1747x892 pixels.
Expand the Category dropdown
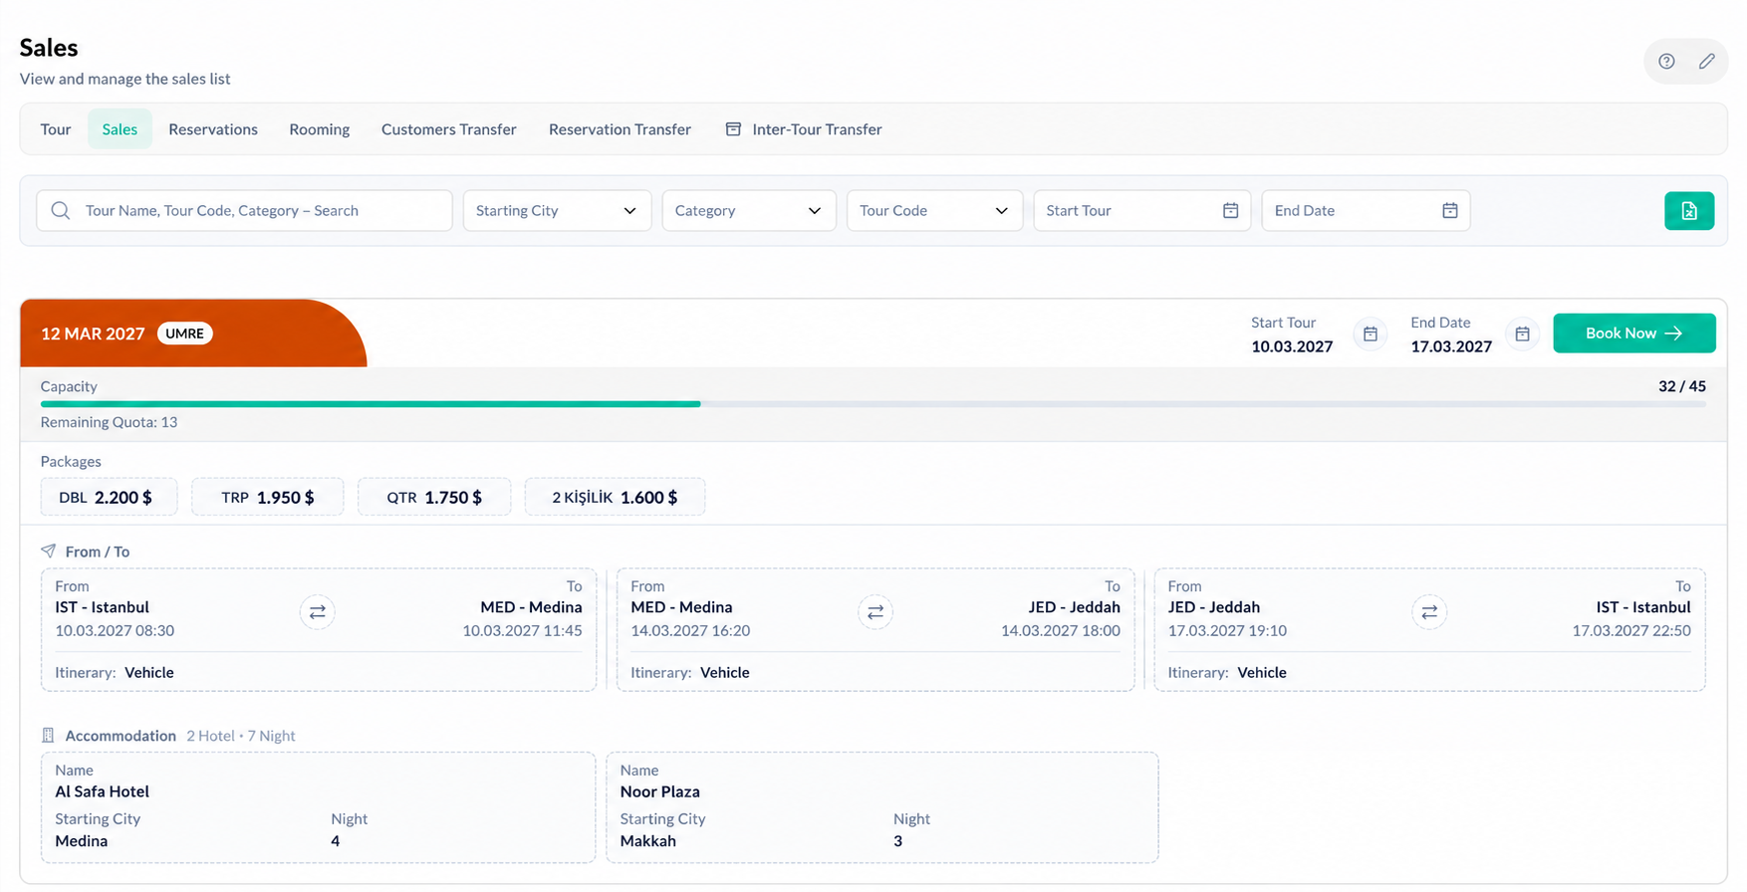[749, 211]
